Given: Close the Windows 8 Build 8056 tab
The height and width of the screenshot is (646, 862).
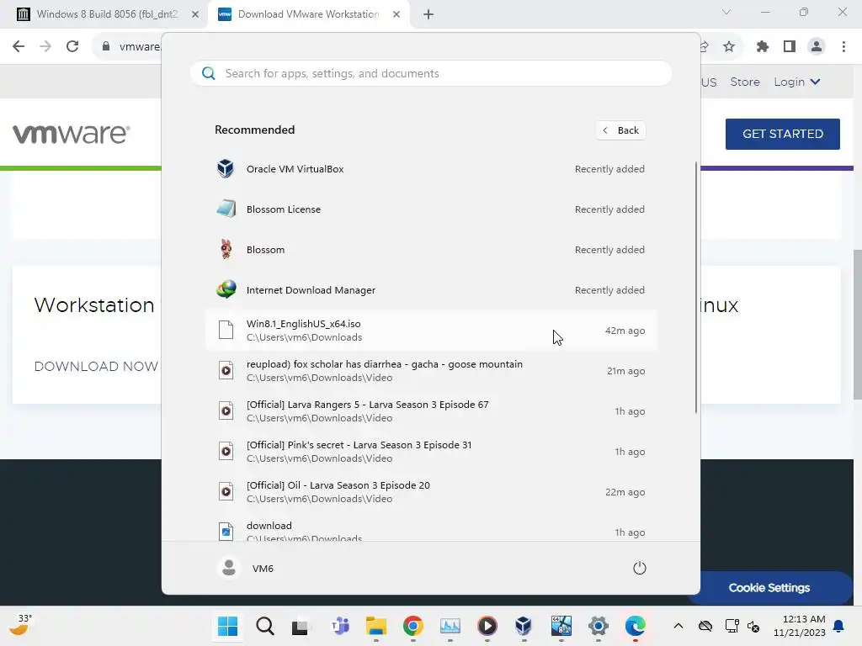Looking at the screenshot, I should (195, 14).
